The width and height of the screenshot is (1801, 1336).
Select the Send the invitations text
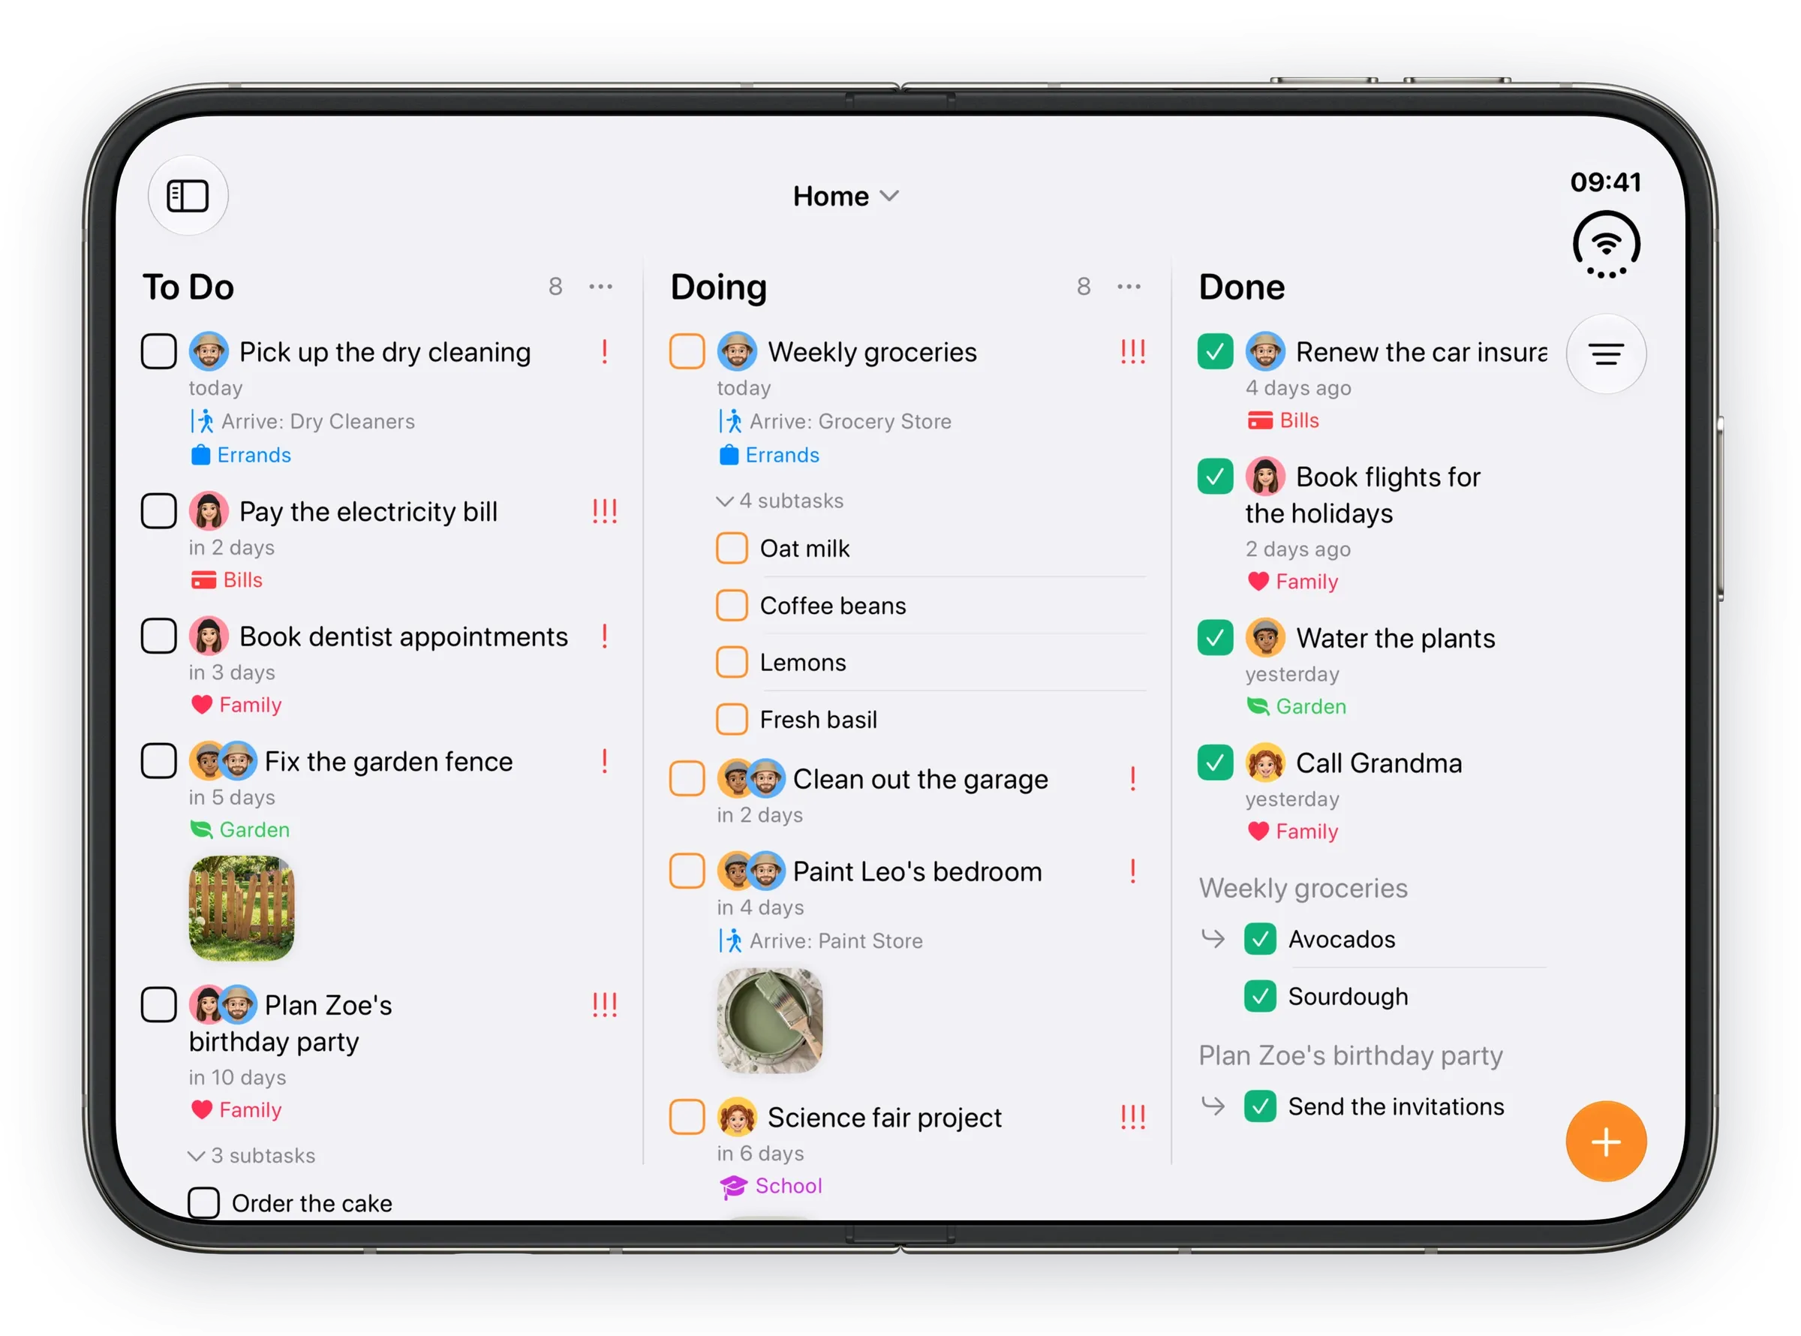tap(1396, 1106)
